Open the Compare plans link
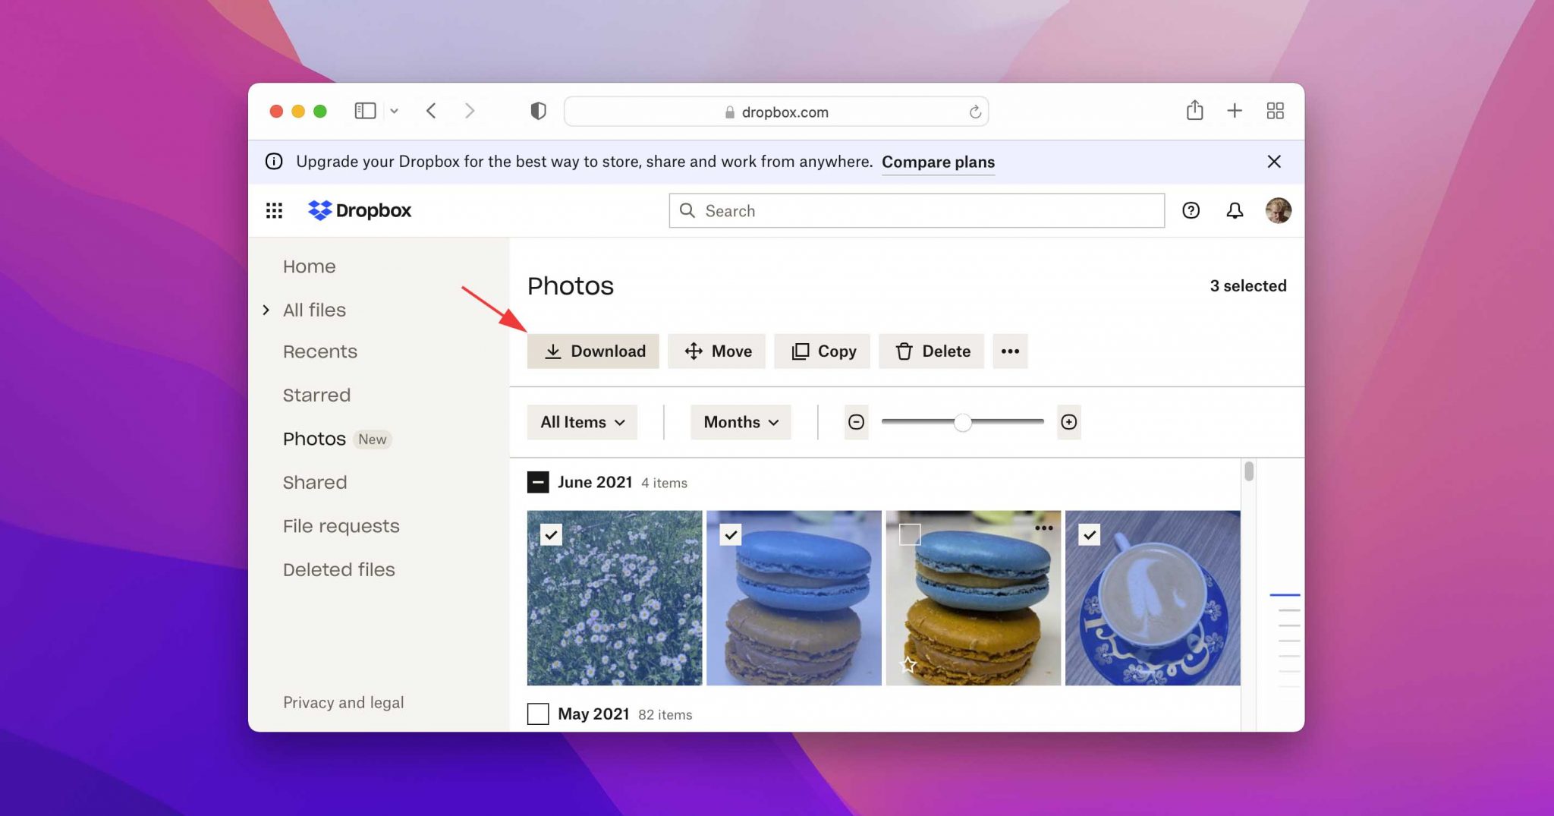 pos(938,162)
